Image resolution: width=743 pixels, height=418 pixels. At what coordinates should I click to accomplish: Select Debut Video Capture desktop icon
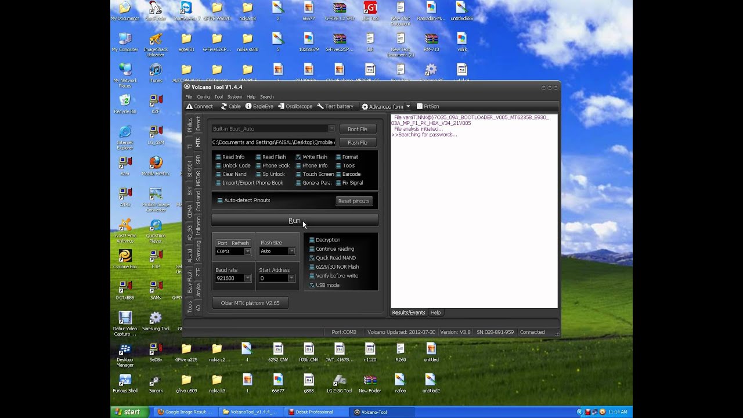[125, 324]
